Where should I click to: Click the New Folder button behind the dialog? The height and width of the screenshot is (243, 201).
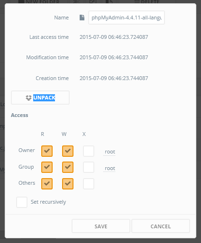point(39,2)
